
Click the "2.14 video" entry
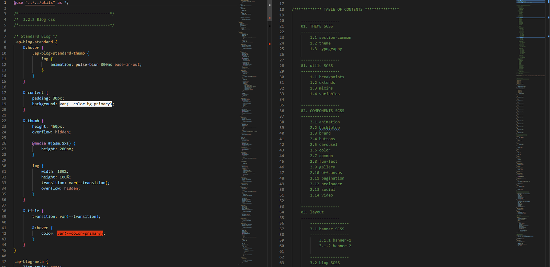(x=321, y=195)
